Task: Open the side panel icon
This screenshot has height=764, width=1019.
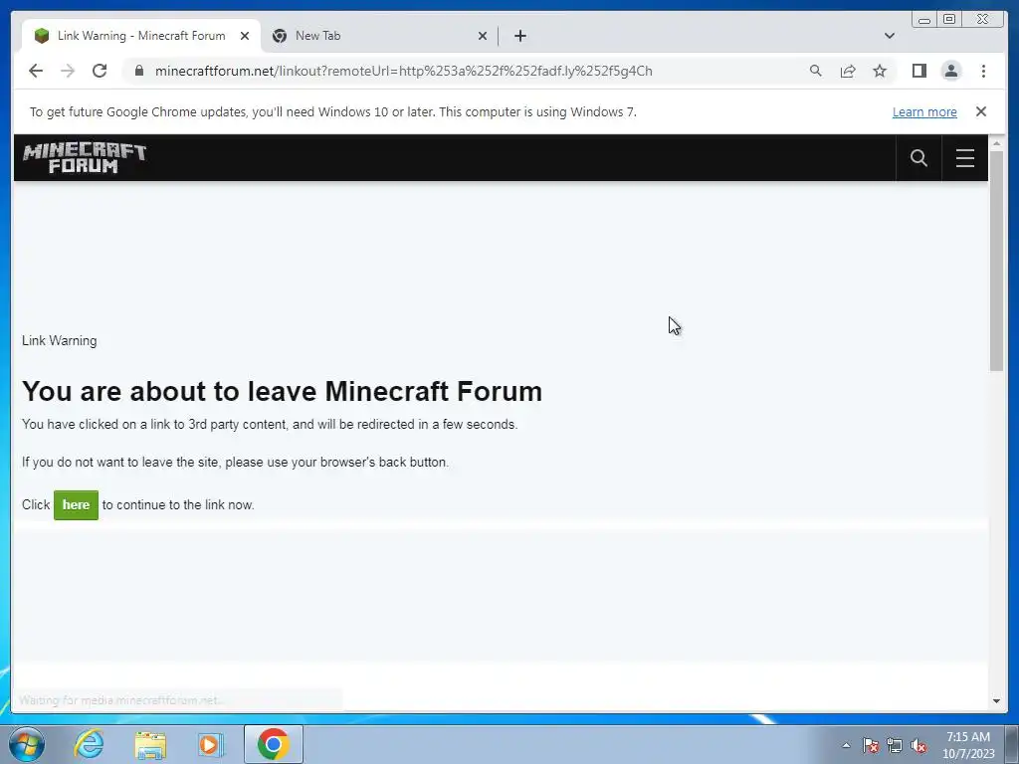Action: click(918, 71)
